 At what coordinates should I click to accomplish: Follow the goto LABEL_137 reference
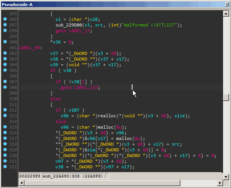pyautogui.click(x=87, y=87)
